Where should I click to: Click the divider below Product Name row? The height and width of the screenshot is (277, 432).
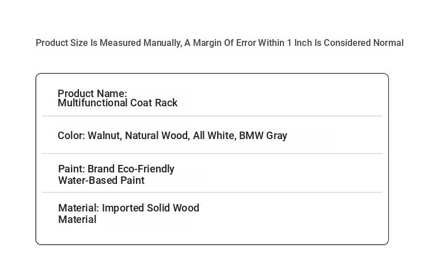coord(212,116)
